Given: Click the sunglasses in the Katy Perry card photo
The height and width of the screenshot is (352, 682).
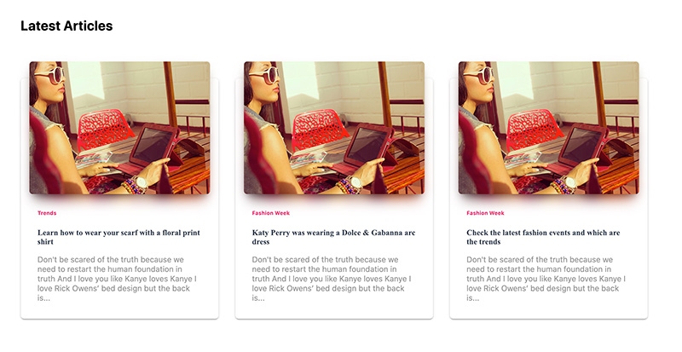Looking at the screenshot, I should (263, 76).
